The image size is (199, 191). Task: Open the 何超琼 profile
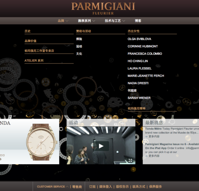click(x=132, y=91)
